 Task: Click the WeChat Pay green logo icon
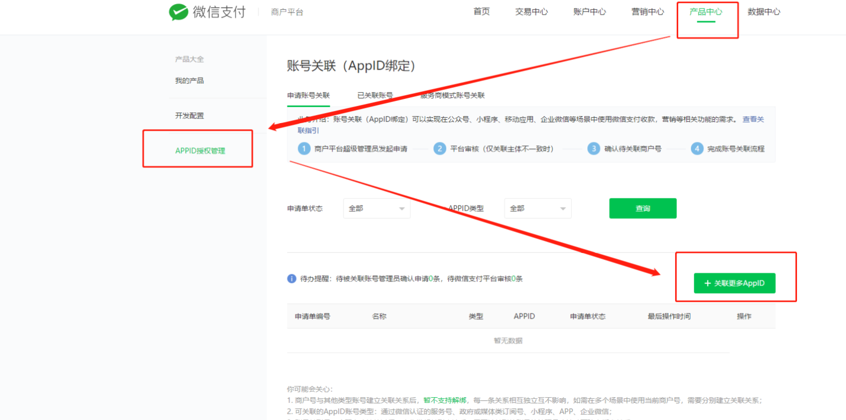[178, 12]
